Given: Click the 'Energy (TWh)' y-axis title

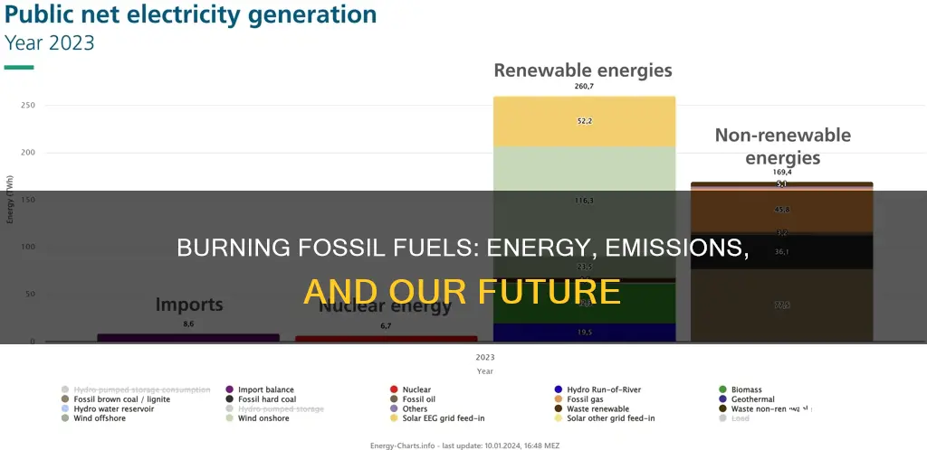Looking at the screenshot, I should [10, 200].
